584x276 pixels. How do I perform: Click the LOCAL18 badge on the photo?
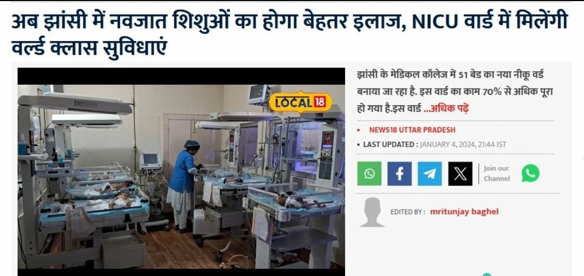[x=301, y=102]
